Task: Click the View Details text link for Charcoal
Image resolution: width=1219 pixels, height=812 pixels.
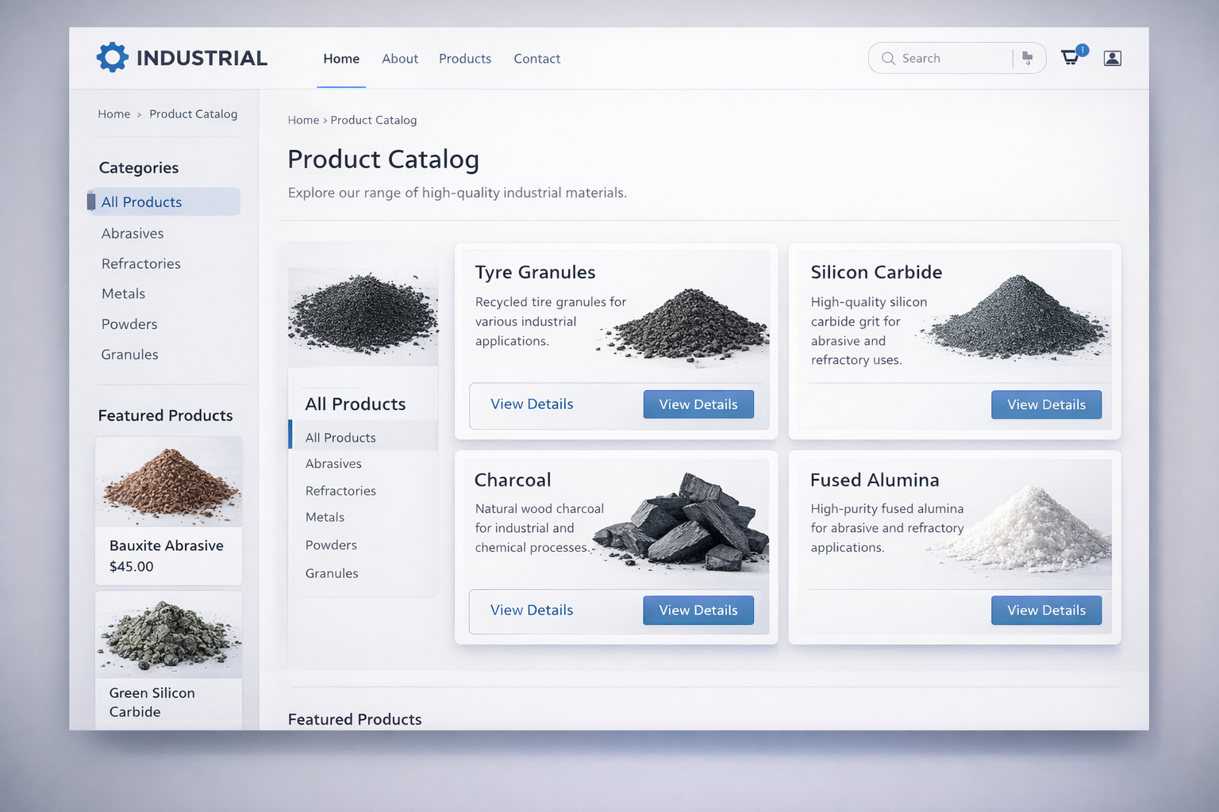Action: (531, 611)
